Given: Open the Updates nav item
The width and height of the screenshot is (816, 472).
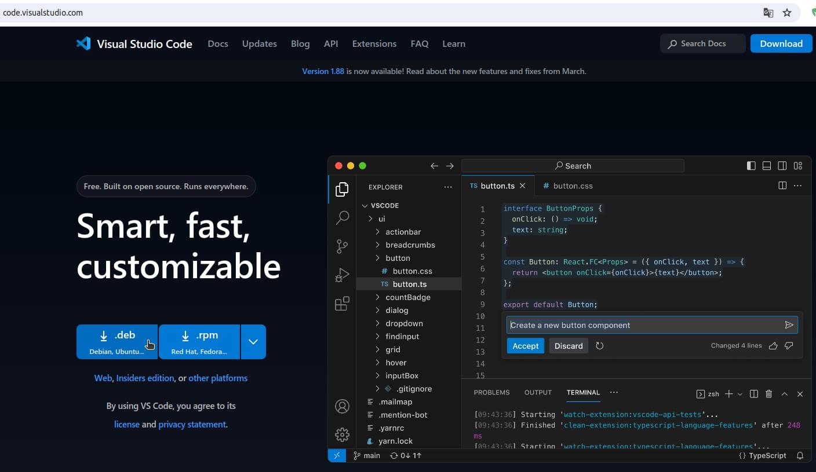Looking at the screenshot, I should click(x=259, y=43).
